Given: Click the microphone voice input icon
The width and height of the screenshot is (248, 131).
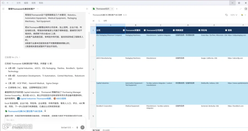Looking at the screenshot, I should (77, 127).
